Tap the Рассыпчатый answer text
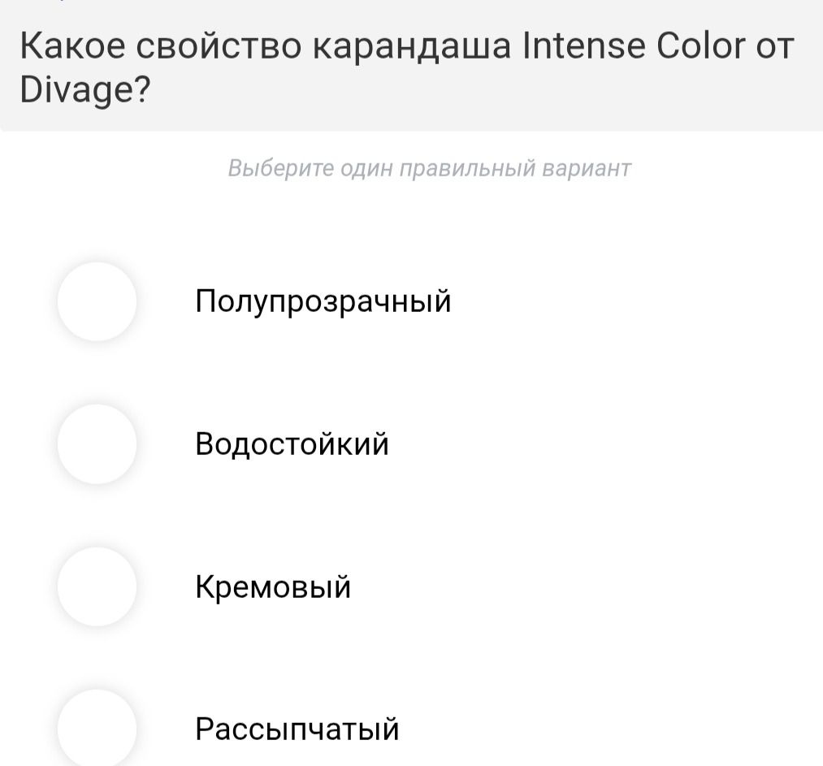Screen dimensions: 823x766 [x=297, y=729]
